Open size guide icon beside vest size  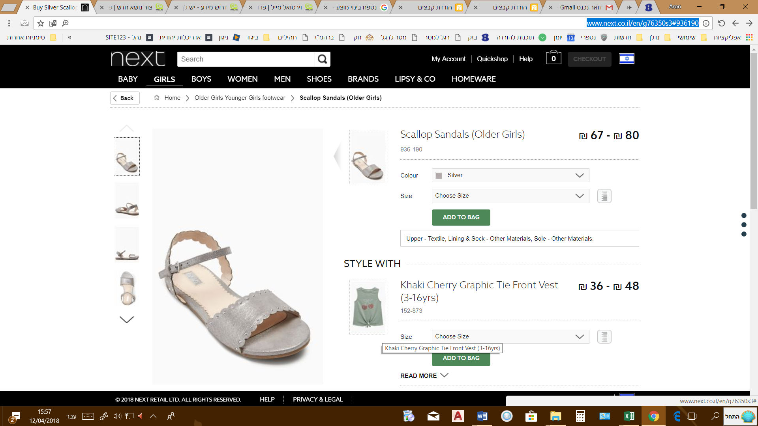(x=604, y=337)
